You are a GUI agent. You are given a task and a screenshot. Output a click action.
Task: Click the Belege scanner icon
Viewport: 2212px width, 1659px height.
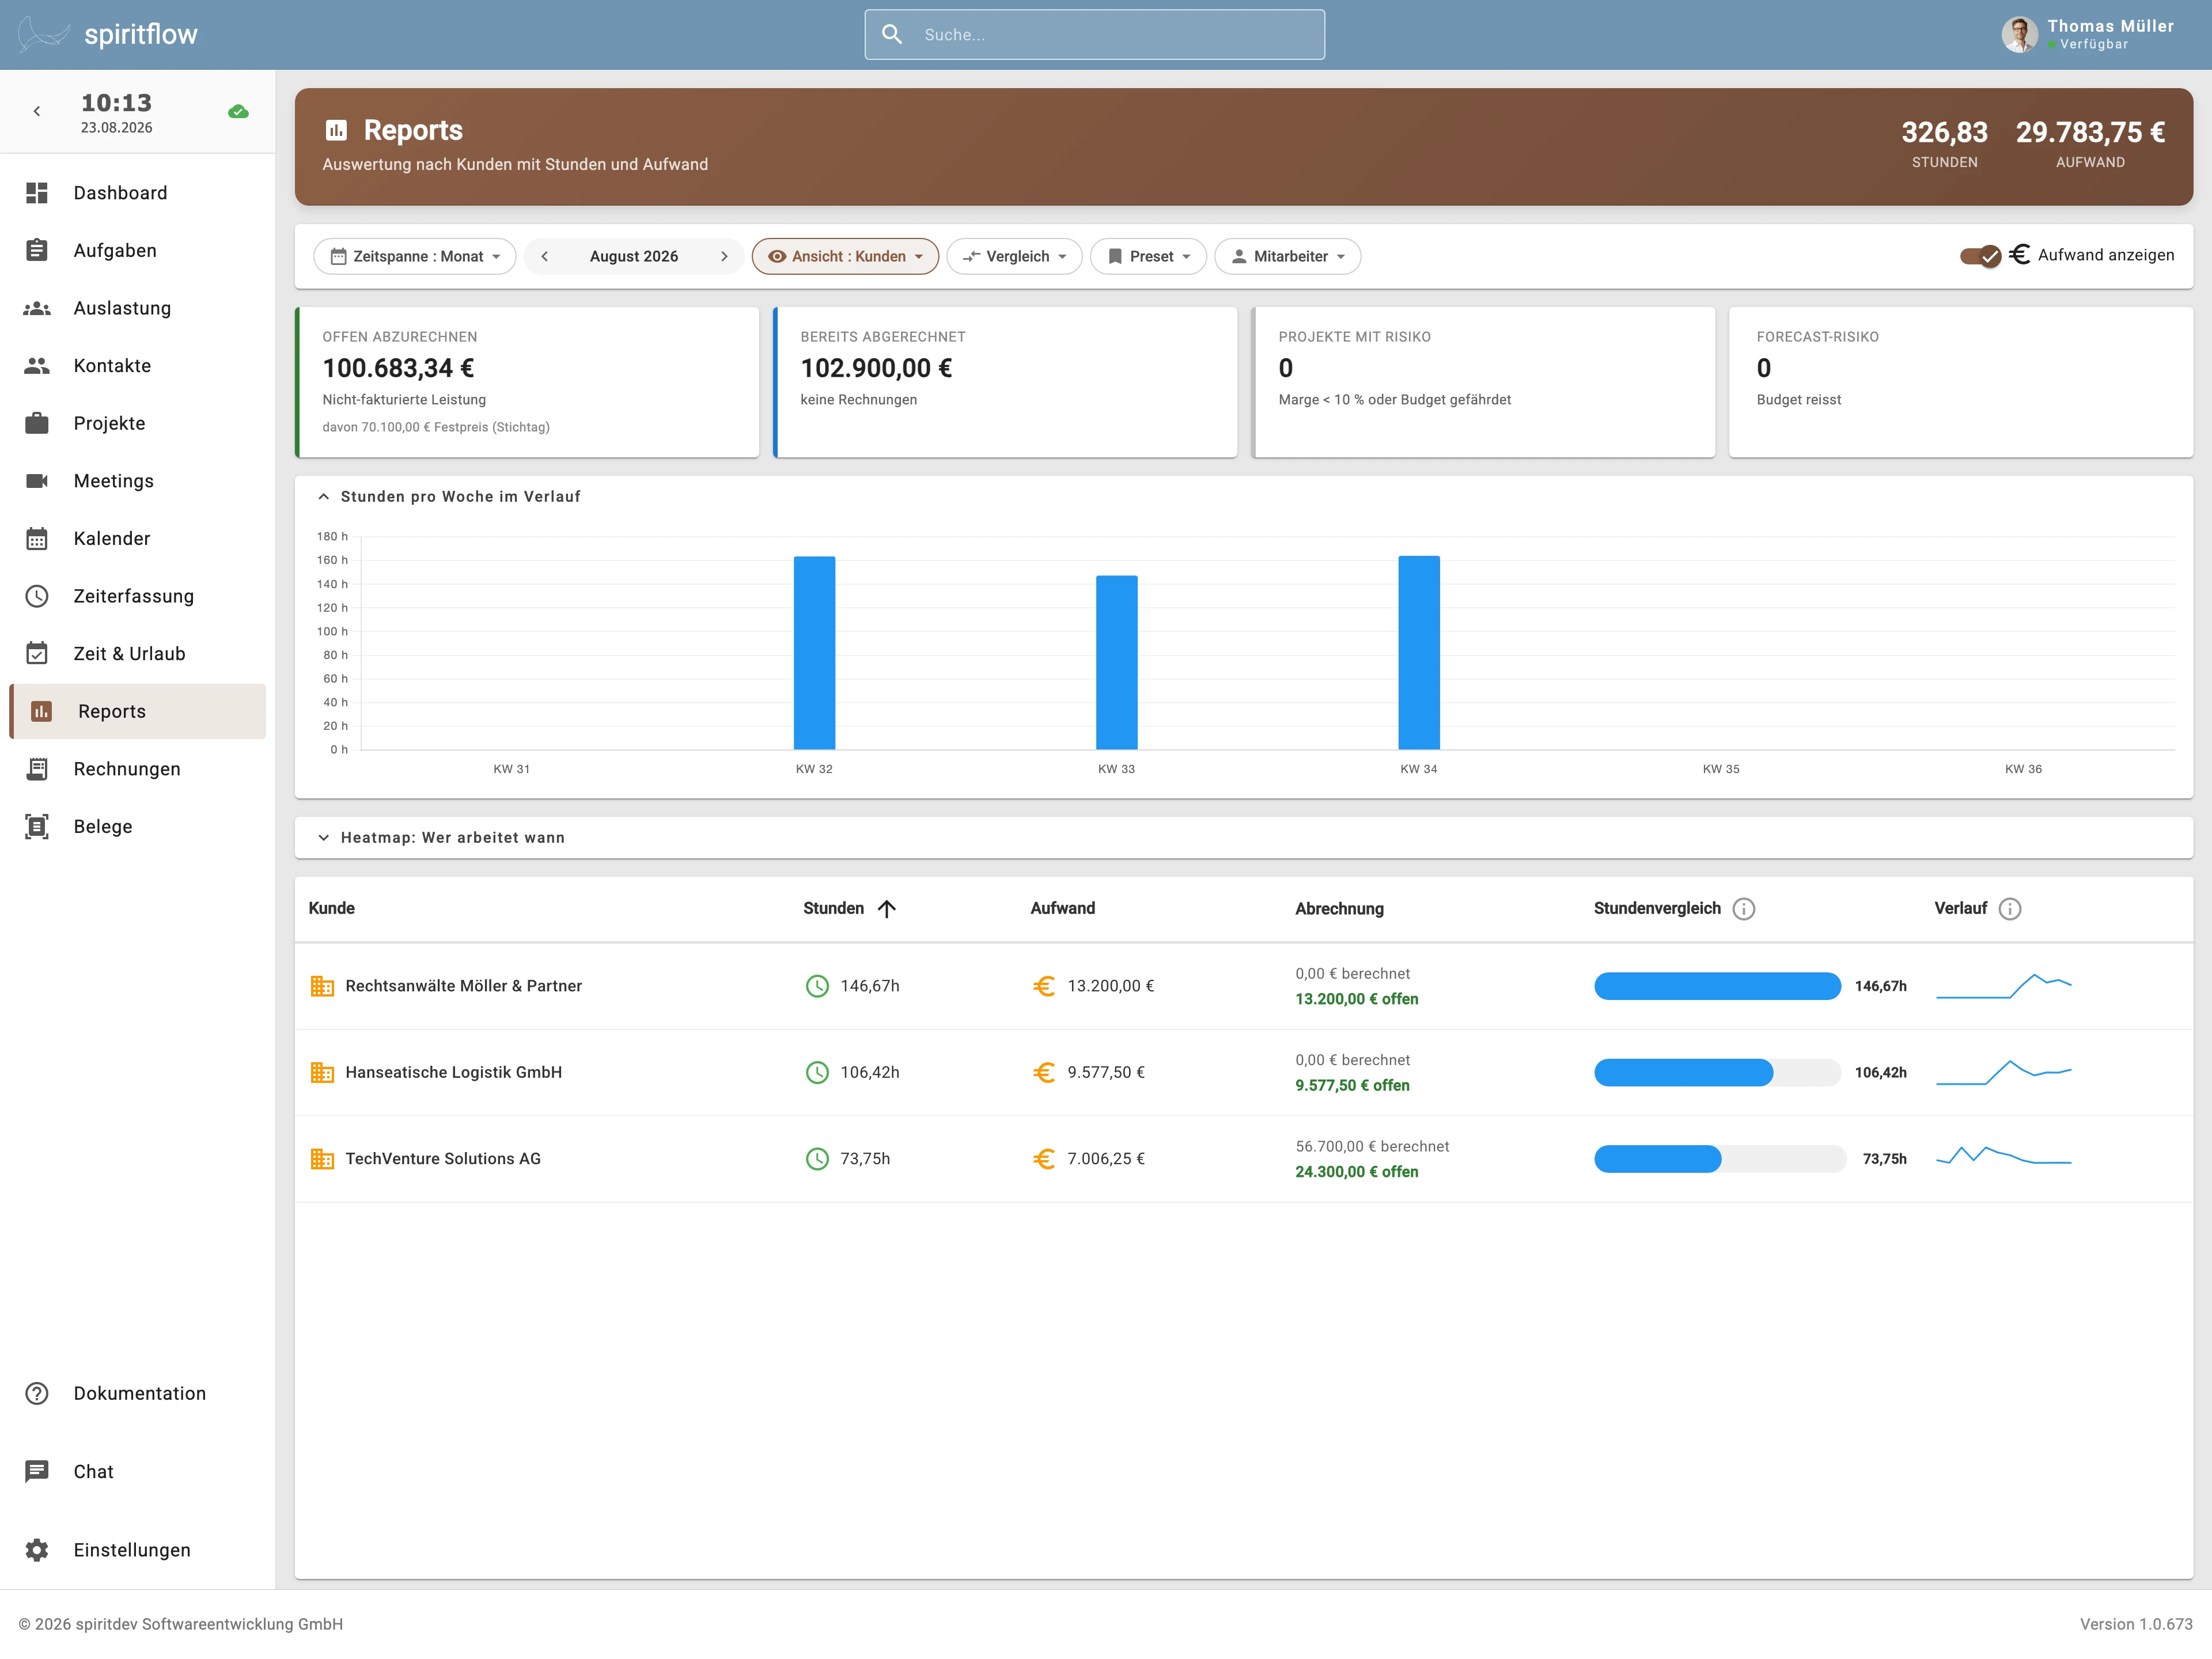pyautogui.click(x=37, y=827)
